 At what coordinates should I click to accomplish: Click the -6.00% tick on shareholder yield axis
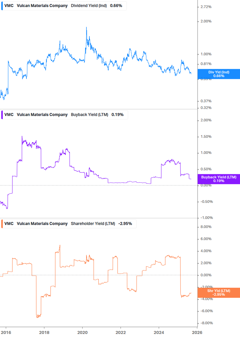coord(207,311)
